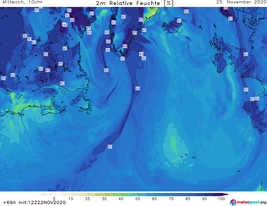Viewport: 267px width, 206px height.
Task: Click the 45 tick label on the color scale
Action: pyautogui.click(x=121, y=199)
